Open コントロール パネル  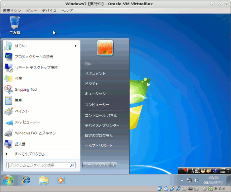point(101,116)
